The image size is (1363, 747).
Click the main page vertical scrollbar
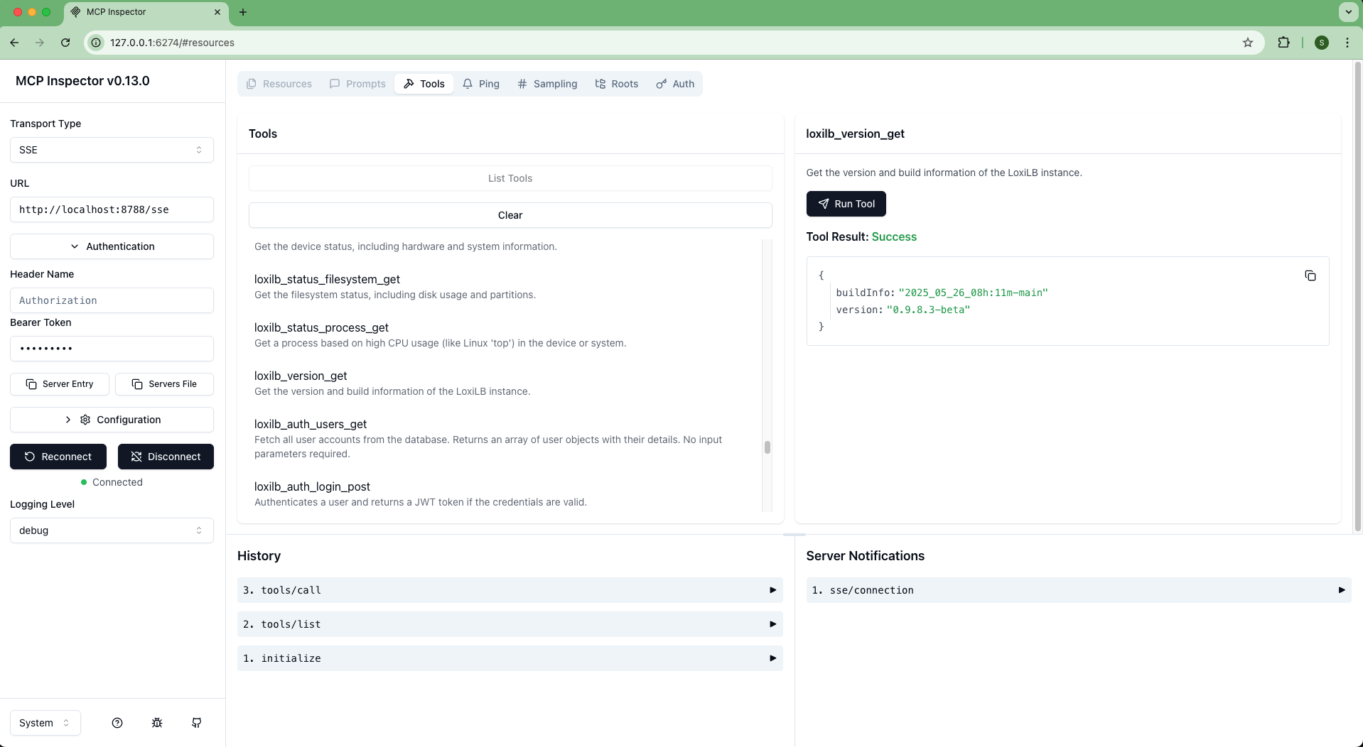point(1357,295)
